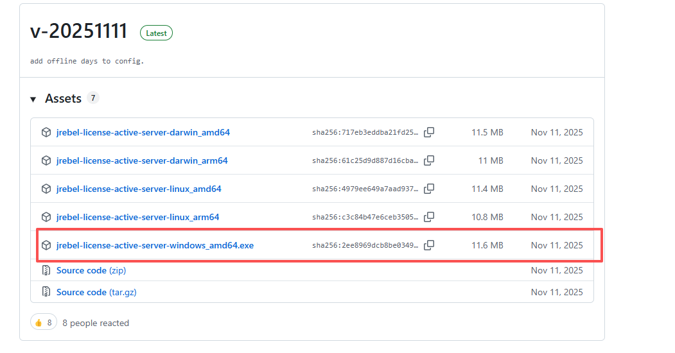Click the Assets heading label
675x353 pixels.
tap(64, 98)
